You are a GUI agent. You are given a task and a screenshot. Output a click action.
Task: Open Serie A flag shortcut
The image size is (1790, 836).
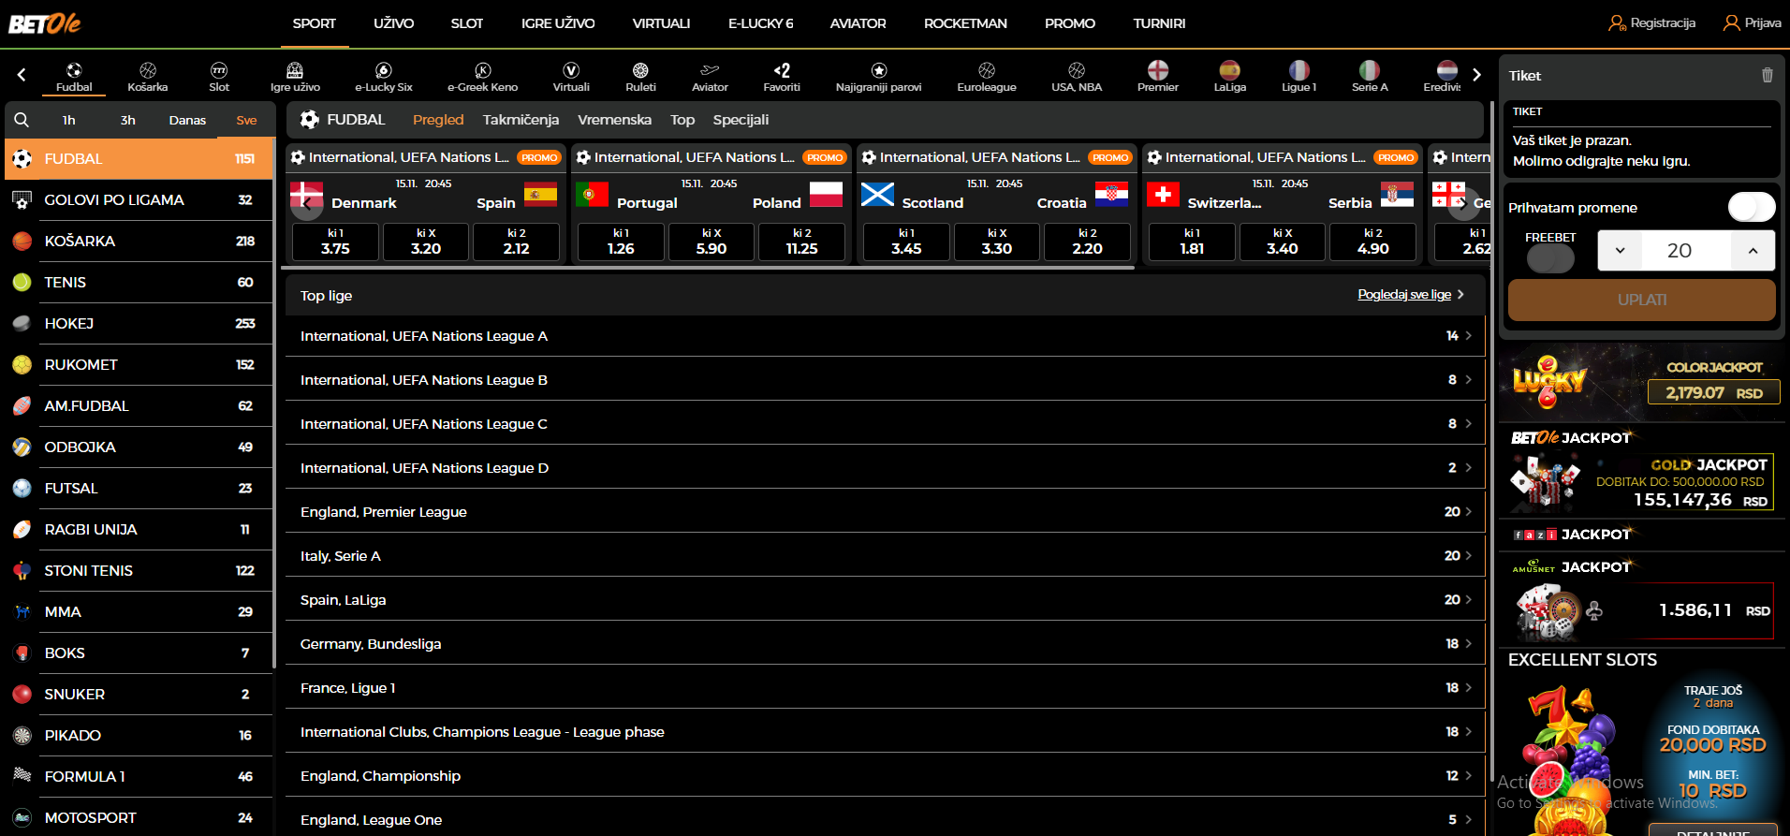click(1370, 70)
